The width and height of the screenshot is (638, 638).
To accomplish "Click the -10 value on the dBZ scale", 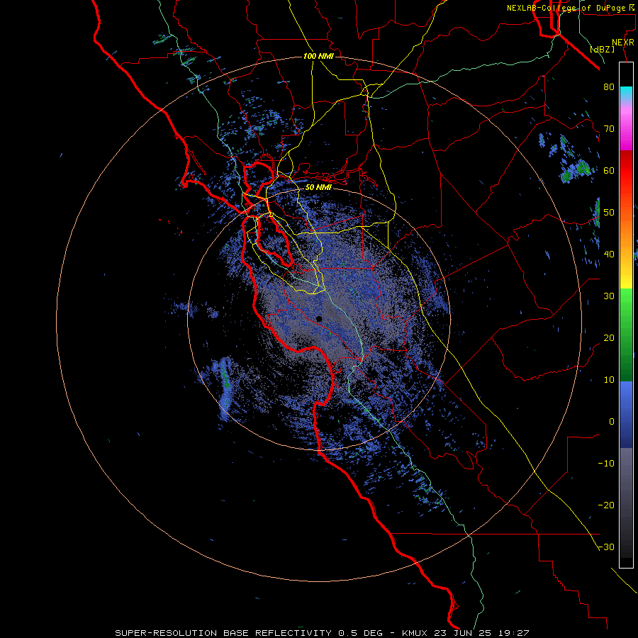I will pyautogui.click(x=606, y=464).
